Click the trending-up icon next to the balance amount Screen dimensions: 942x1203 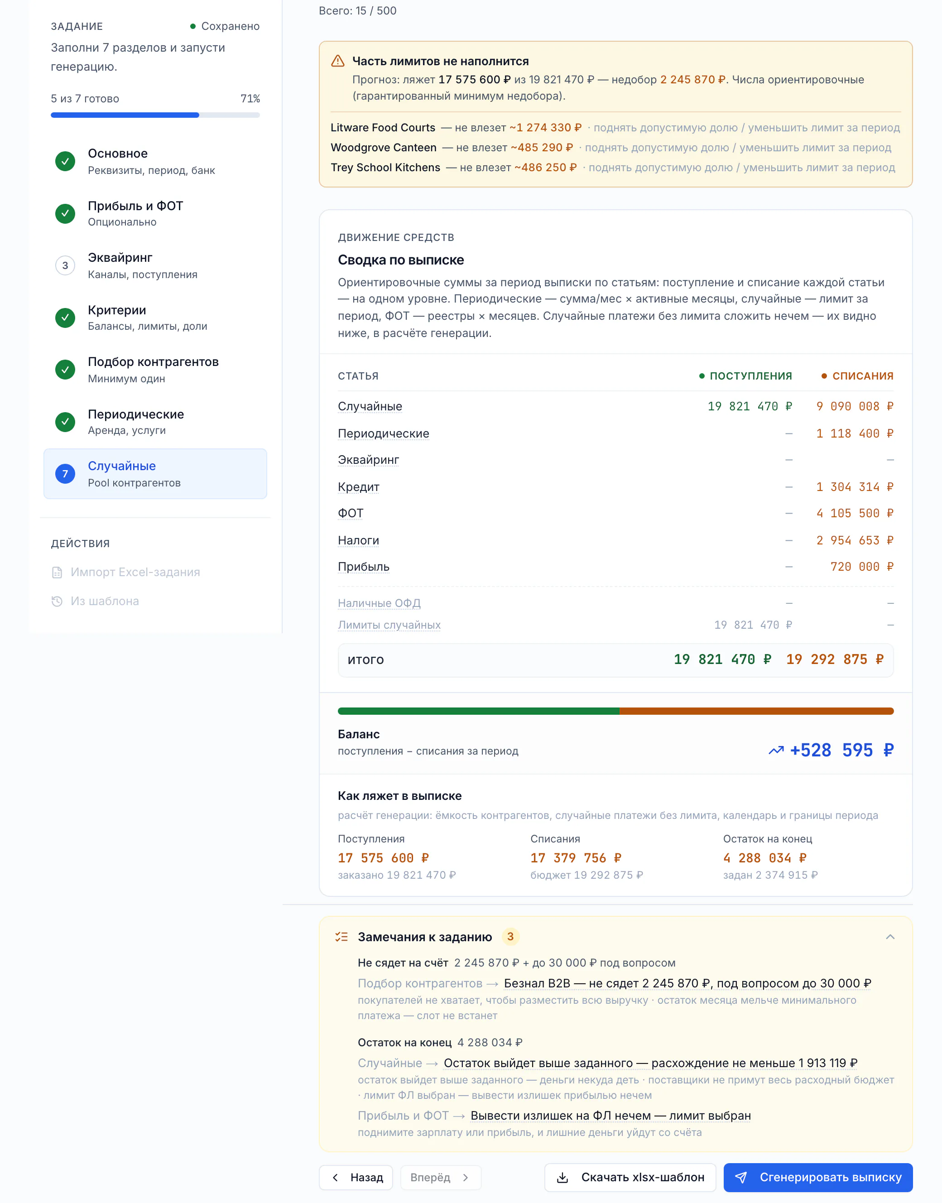point(776,750)
